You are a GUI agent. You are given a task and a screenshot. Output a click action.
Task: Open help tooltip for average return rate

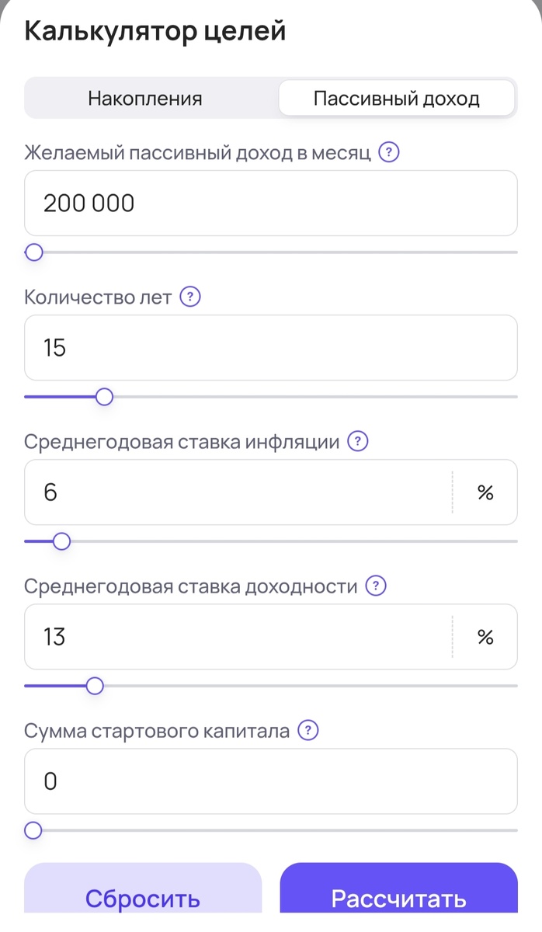375,586
